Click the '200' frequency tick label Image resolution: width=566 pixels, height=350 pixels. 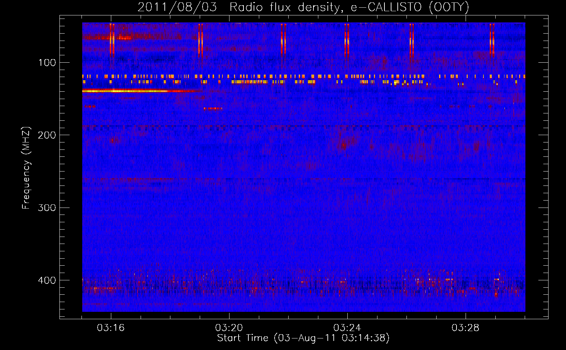click(47, 135)
